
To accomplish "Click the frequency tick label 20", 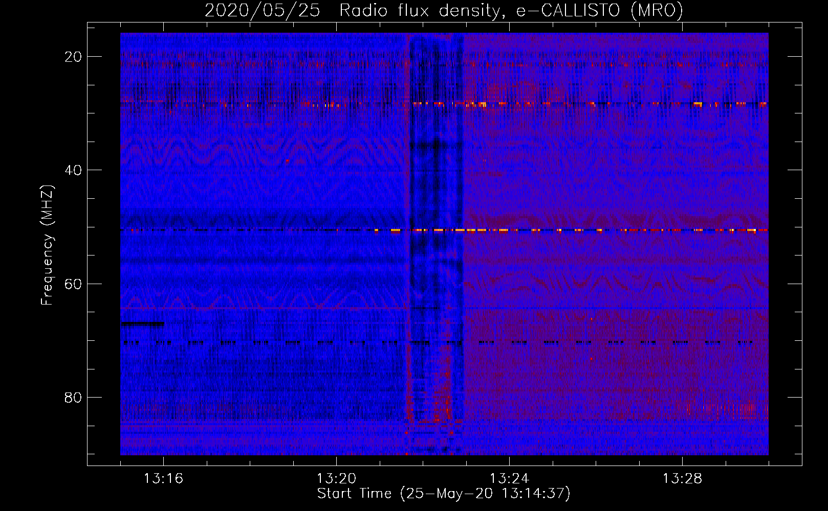I will (x=74, y=56).
